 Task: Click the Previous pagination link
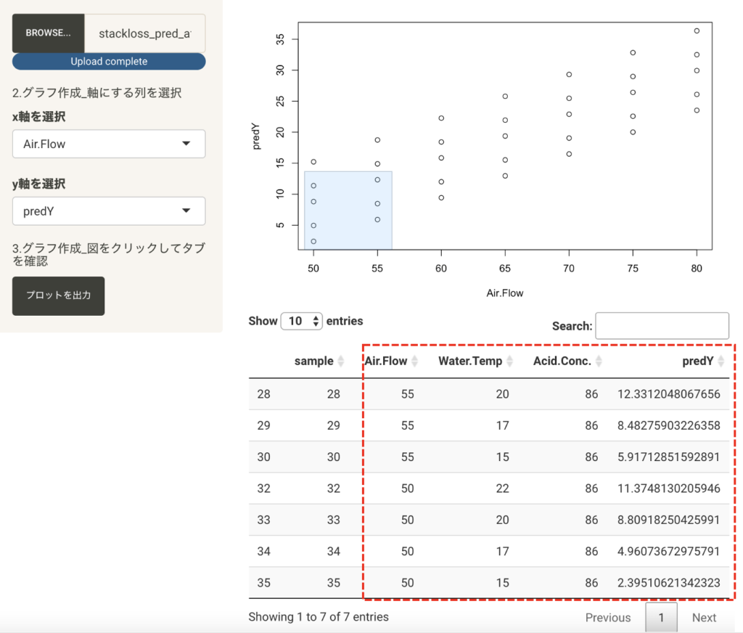607,618
